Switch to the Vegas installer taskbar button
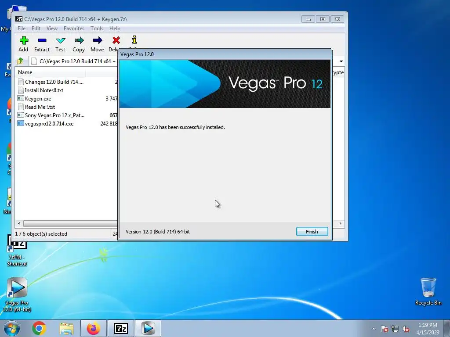This screenshot has height=337, width=450. pyautogui.click(x=148, y=328)
